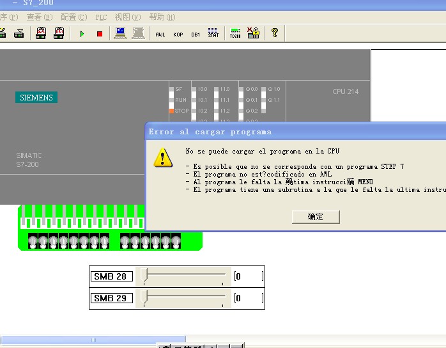
Task: Toggle the last switch in left switch group
Action: (104, 242)
